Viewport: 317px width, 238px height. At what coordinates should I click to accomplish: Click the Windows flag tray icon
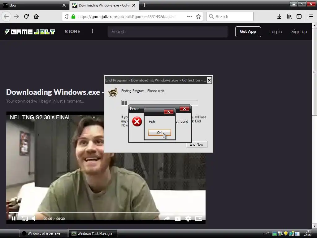click(x=280, y=234)
